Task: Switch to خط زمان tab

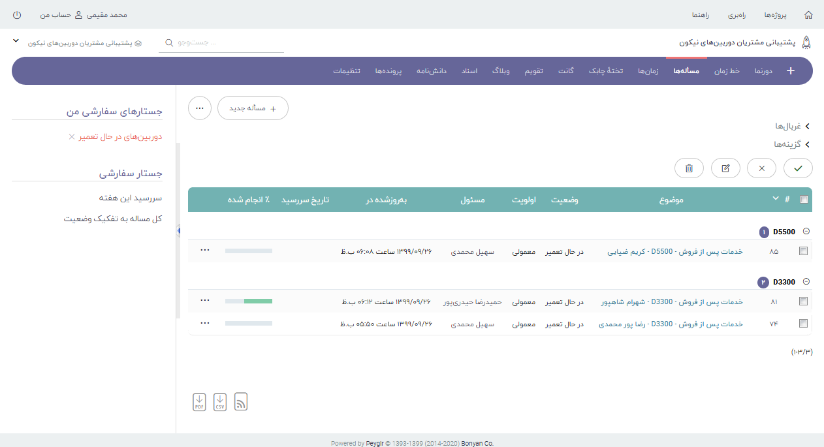Action: pos(726,70)
